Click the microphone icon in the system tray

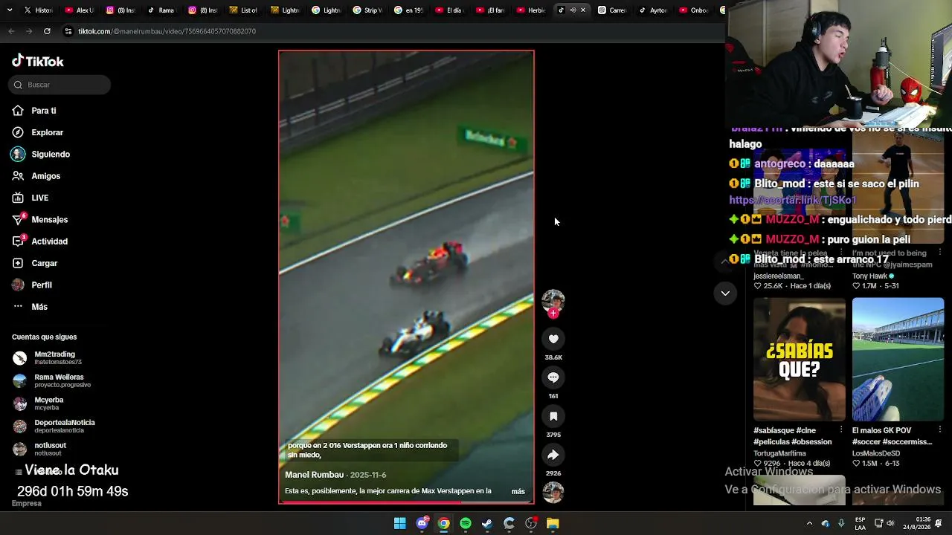click(x=842, y=523)
